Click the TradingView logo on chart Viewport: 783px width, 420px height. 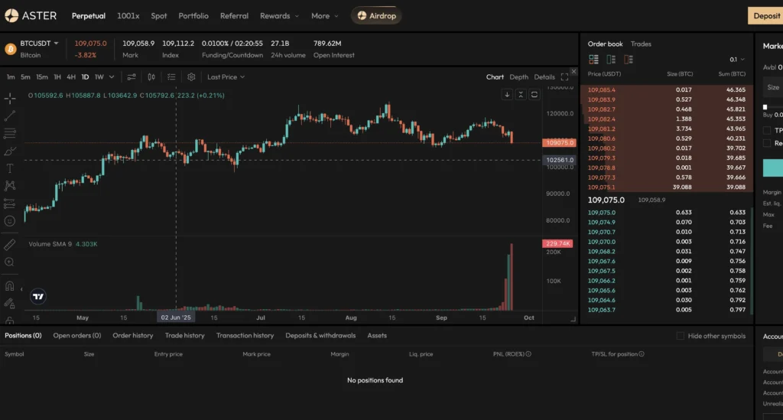pyautogui.click(x=38, y=296)
